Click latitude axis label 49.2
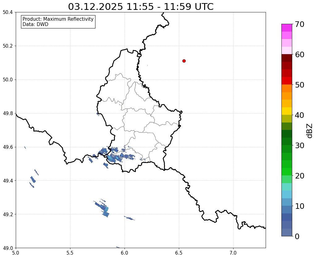Image resolution: width=316 pixels, height=258 pixels. coord(8,214)
